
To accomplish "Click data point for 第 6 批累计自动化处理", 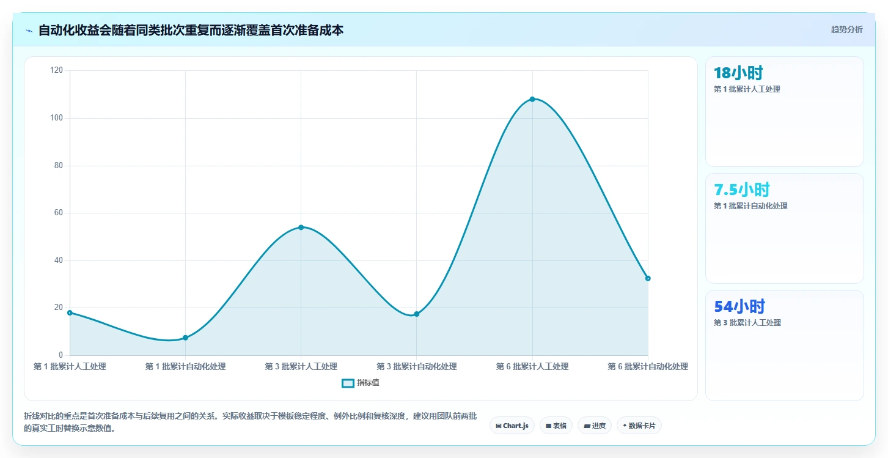I will [648, 278].
